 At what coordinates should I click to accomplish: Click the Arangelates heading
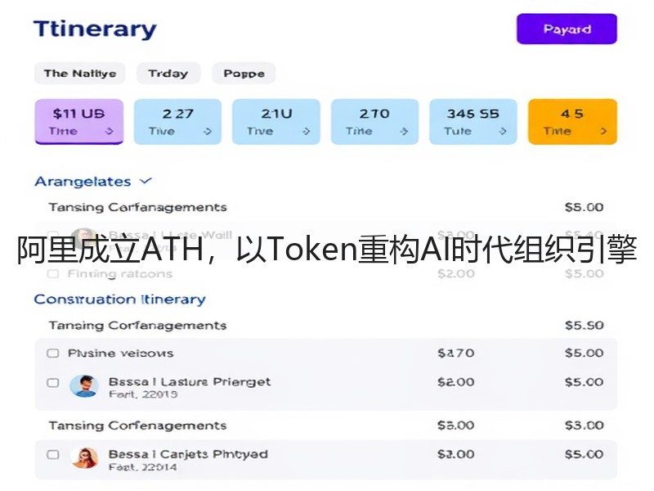click(x=83, y=182)
